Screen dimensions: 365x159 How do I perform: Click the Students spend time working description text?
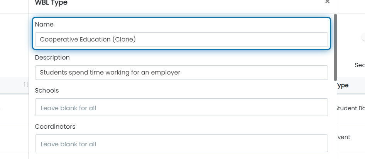110,73
